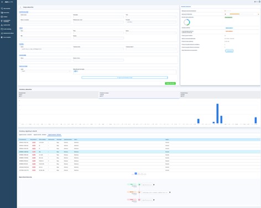The image size is (261, 208).
Task: Click the wide blue-outlined button in the form
Action: click(124, 78)
